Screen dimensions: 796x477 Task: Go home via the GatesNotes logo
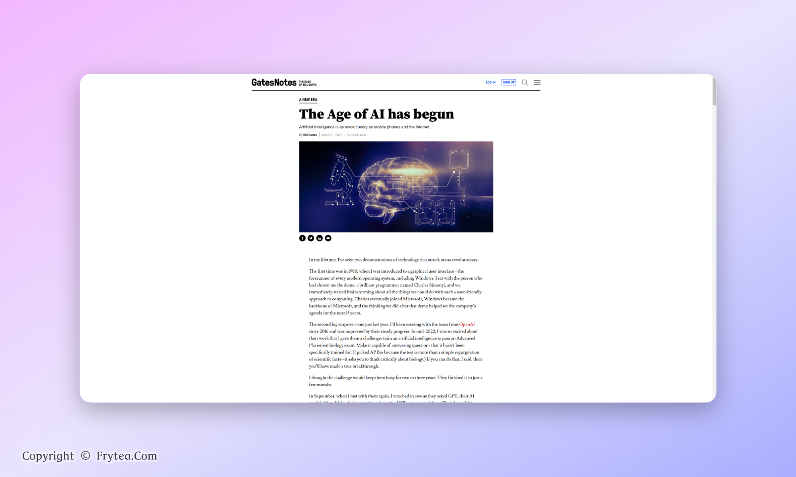[x=274, y=82]
